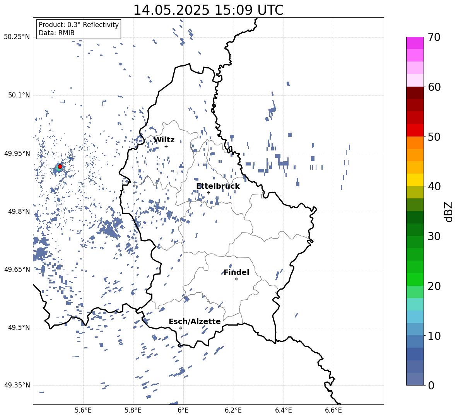Click the slate blue band at the 0 tick
This screenshot has width=458, height=418.
[x=415, y=379]
